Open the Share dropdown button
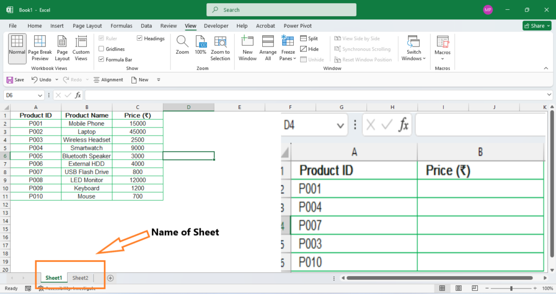Viewport: 556px width, 294px height. (537, 25)
